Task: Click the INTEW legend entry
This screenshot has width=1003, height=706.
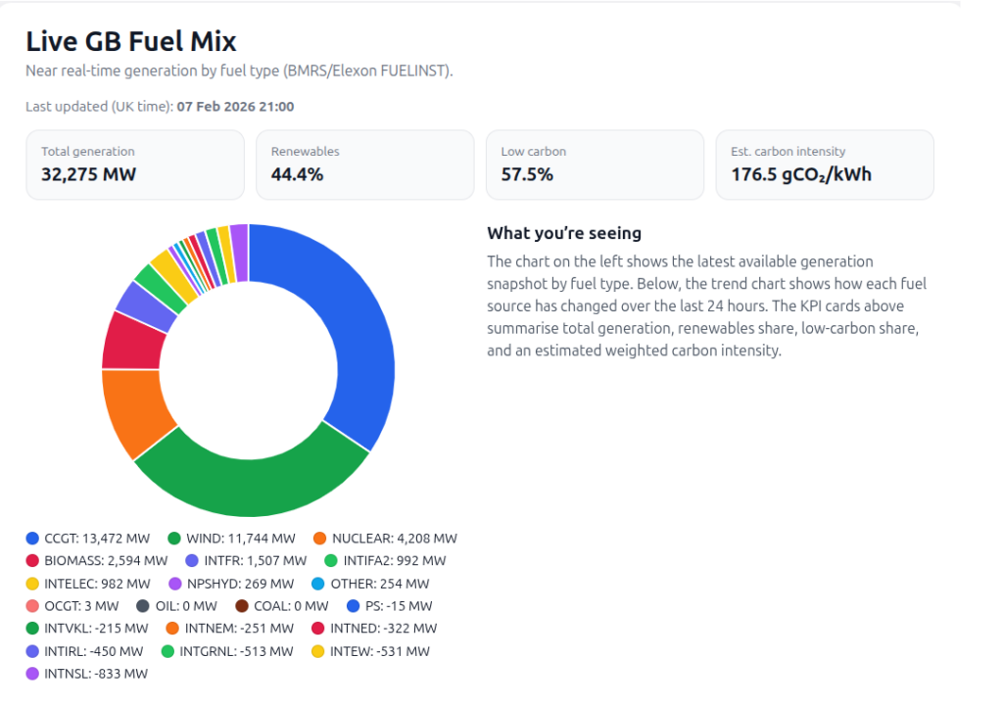Action: pos(370,651)
